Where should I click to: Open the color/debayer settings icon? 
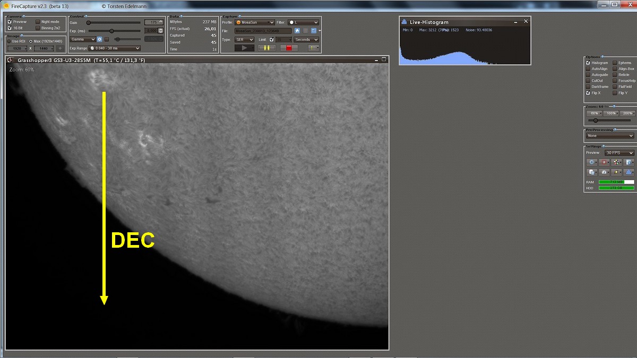click(x=617, y=162)
